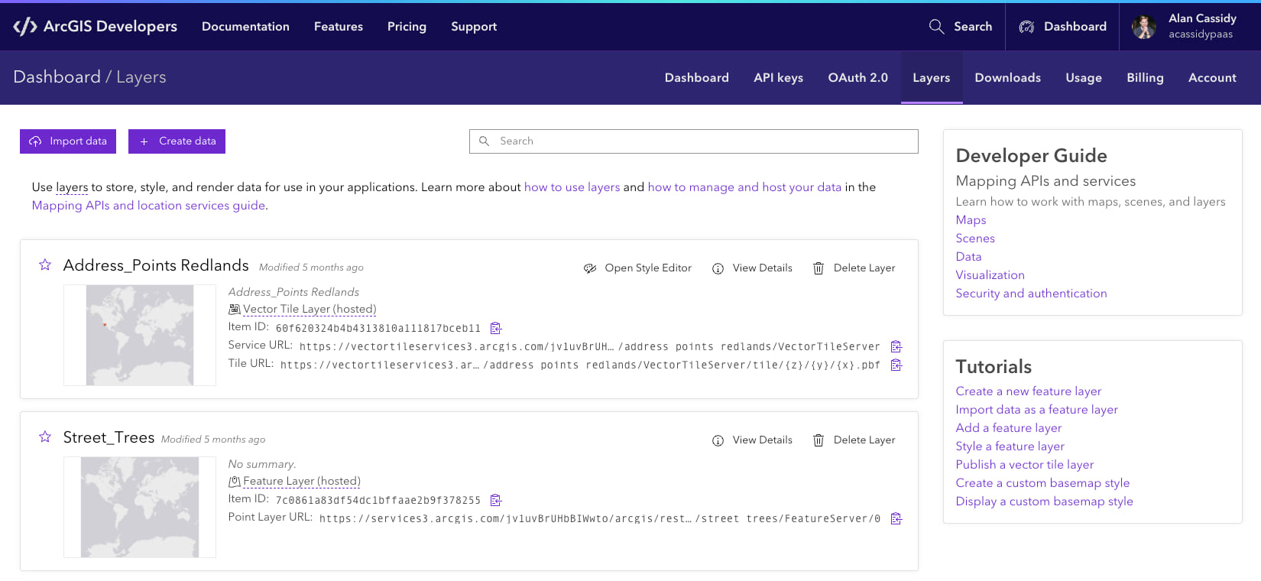This screenshot has height=581, width=1261.
Task: Delete the Address_Points Redlands layer
Action: point(854,268)
